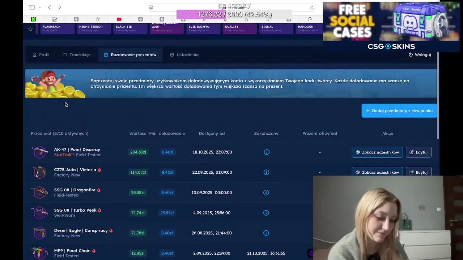Click the flame icon beside SSG 08 Dragonfire
The width and height of the screenshot is (463, 260).
point(99,190)
